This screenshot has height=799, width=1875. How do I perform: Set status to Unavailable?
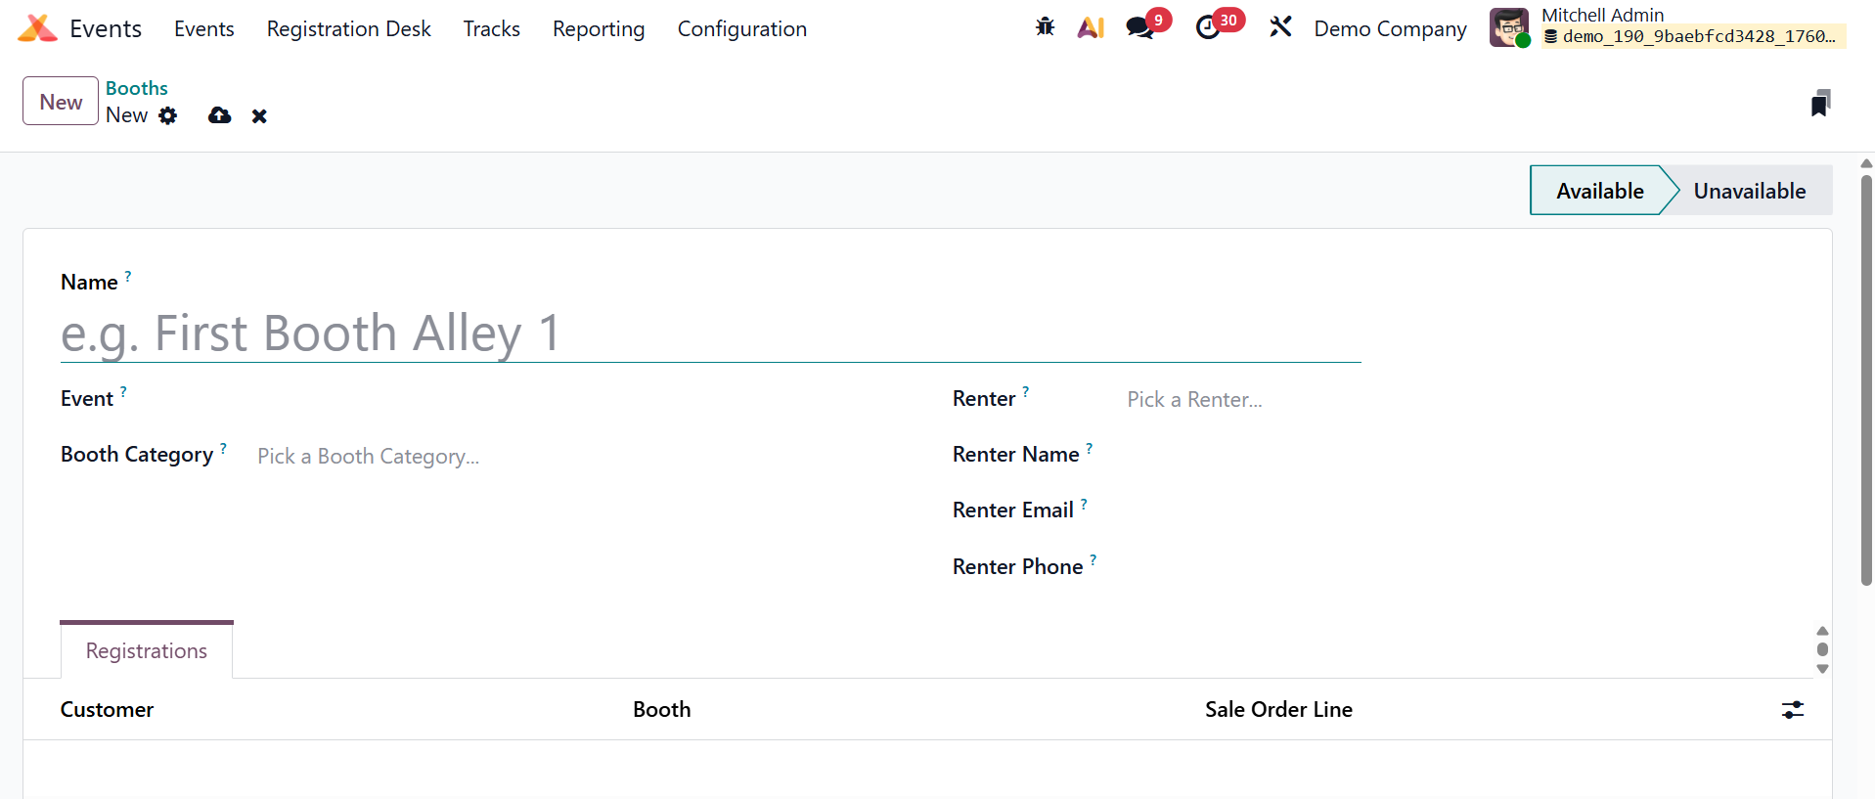click(1749, 191)
